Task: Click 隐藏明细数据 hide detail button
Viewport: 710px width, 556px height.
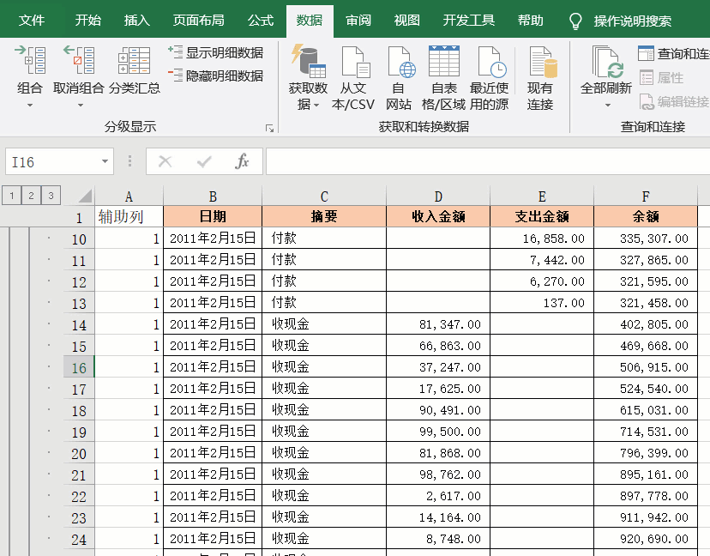Action: (216, 76)
